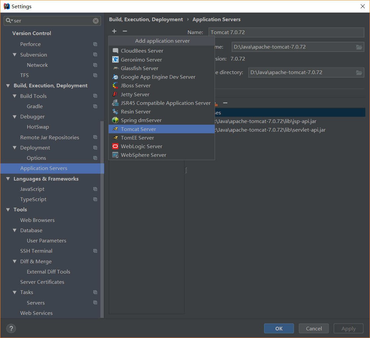Select Remote Jar Repositories
Screen dimensions: 370x338
tap(50, 137)
